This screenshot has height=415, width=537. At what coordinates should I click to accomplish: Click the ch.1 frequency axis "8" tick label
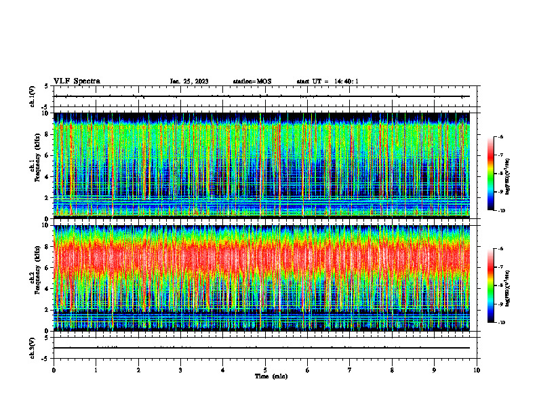[x=47, y=134]
